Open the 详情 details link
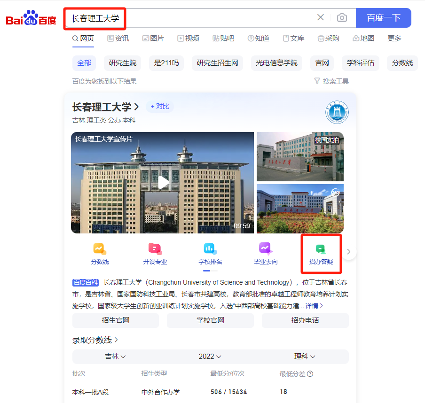Image resolution: width=425 pixels, height=403 pixels. pos(314,306)
